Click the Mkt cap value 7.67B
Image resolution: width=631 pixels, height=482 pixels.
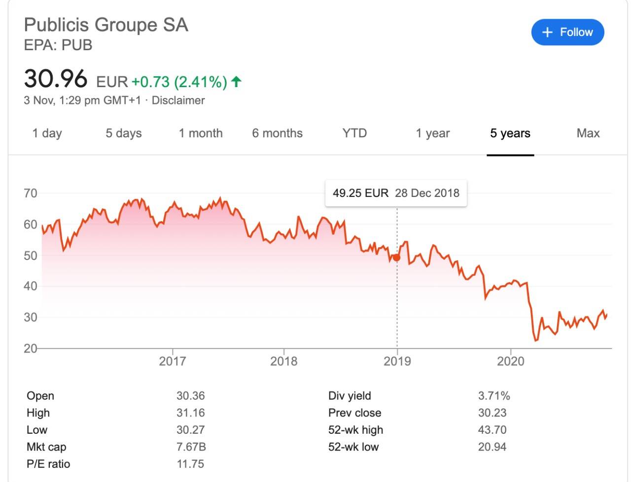click(x=191, y=447)
